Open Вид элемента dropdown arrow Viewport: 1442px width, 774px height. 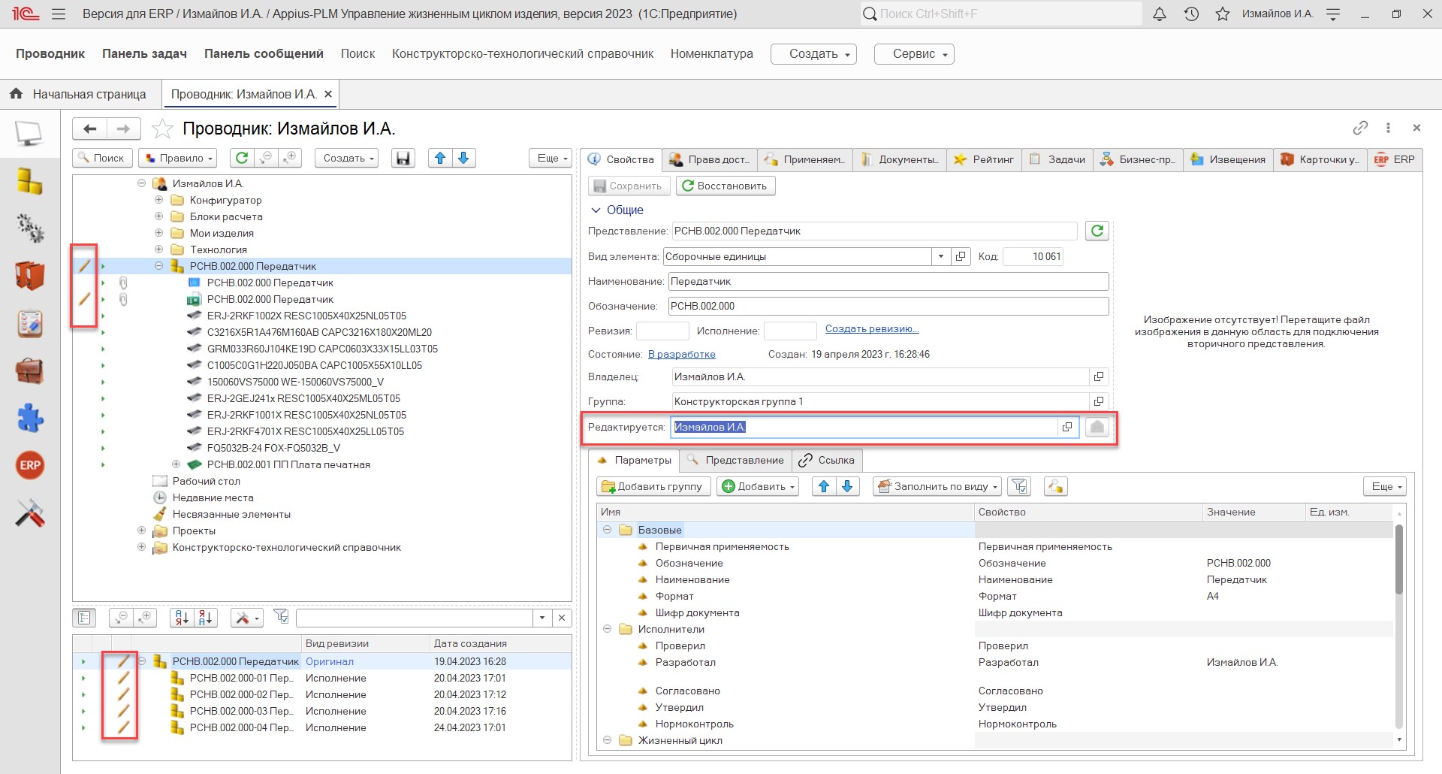coord(941,256)
